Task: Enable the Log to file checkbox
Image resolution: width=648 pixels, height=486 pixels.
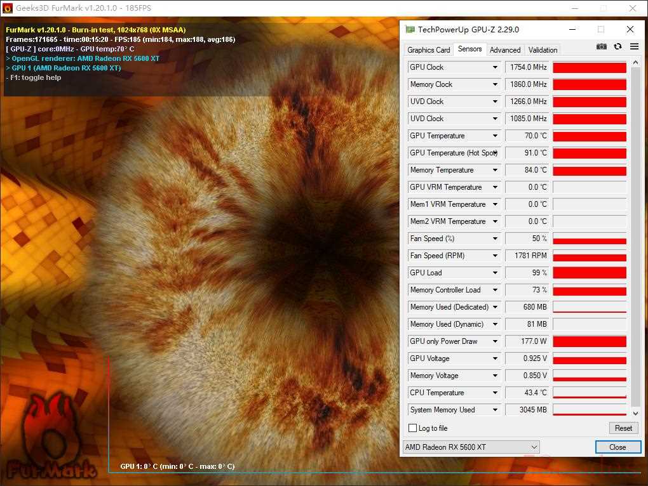Action: (x=412, y=428)
